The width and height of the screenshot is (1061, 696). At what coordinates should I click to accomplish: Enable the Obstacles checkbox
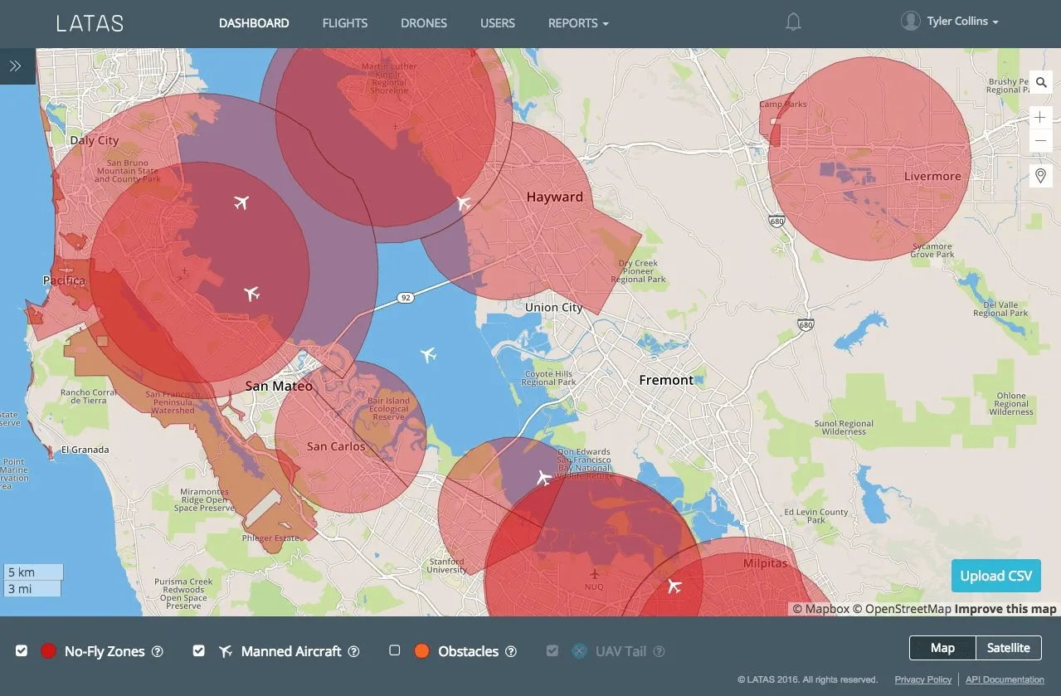(x=395, y=651)
